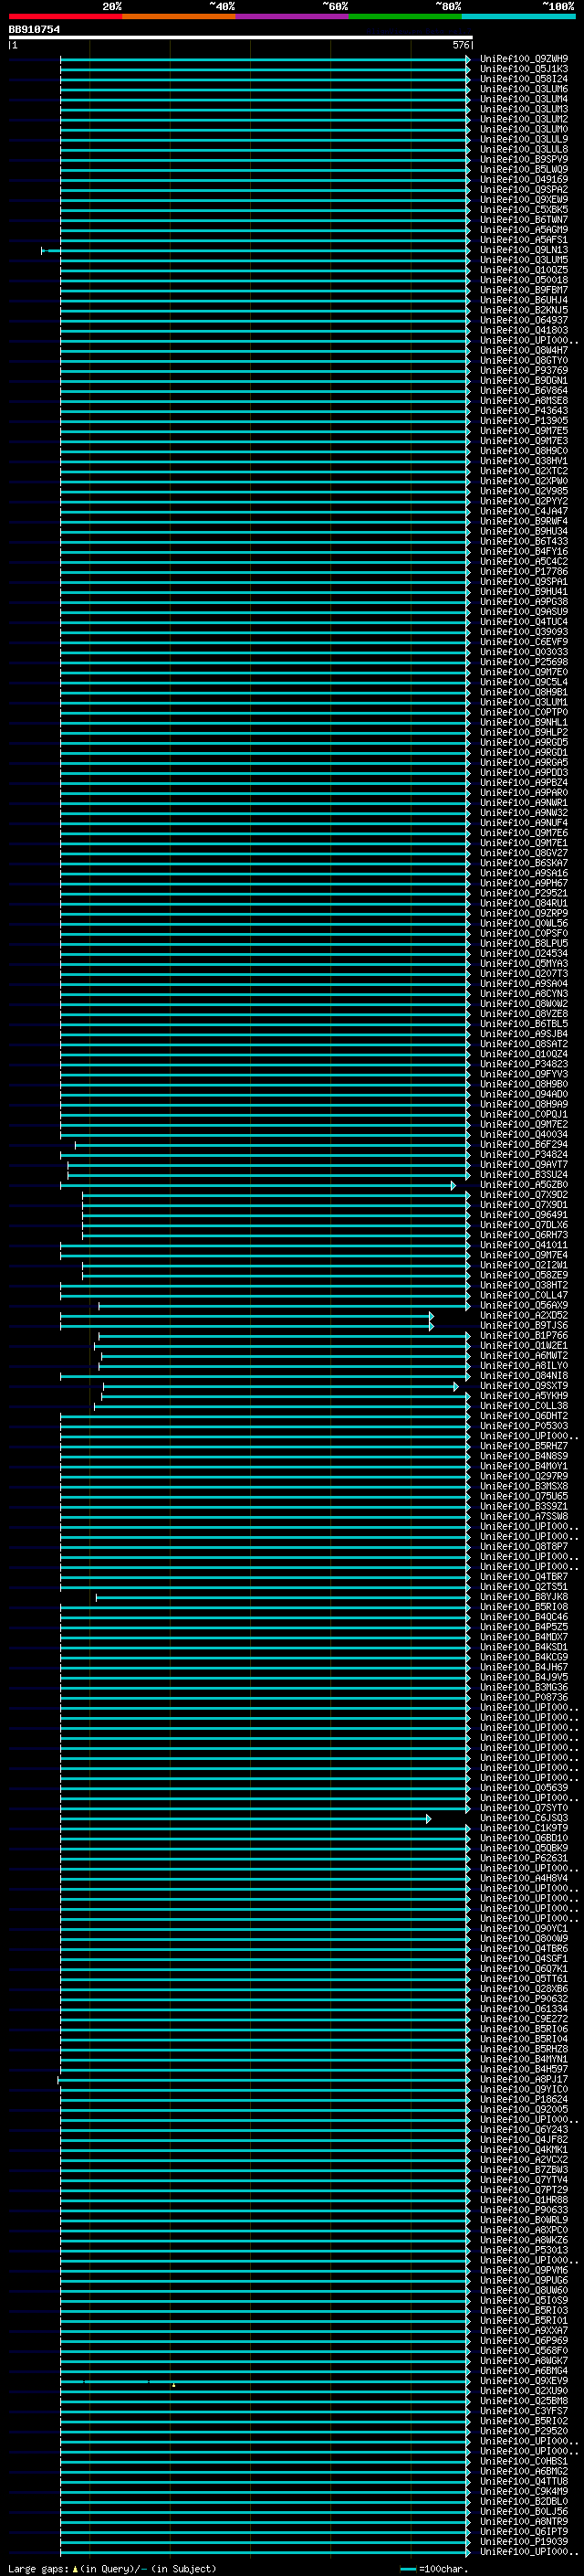Select the UniRef100_P90632 label
The image size is (584, 2576).
pyautogui.click(x=523, y=1999)
